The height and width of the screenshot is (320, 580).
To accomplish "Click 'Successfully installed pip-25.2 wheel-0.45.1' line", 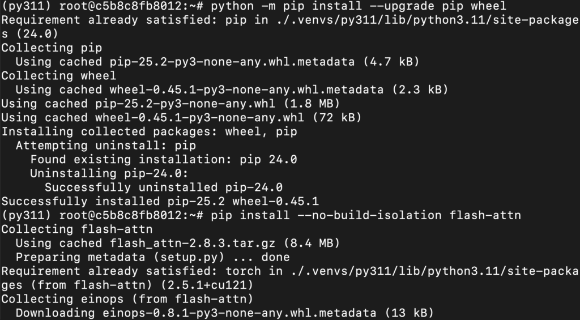I will tap(160, 201).
